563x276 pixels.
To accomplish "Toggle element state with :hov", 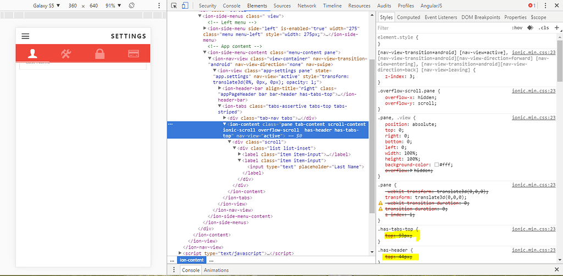I will [x=517, y=27].
